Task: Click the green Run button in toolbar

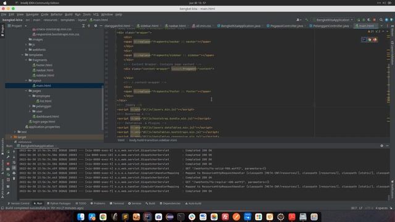Action: click(x=359, y=20)
